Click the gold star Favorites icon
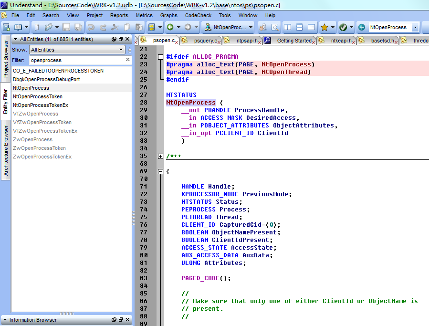429x326 pixels. pyautogui.click(x=324, y=27)
